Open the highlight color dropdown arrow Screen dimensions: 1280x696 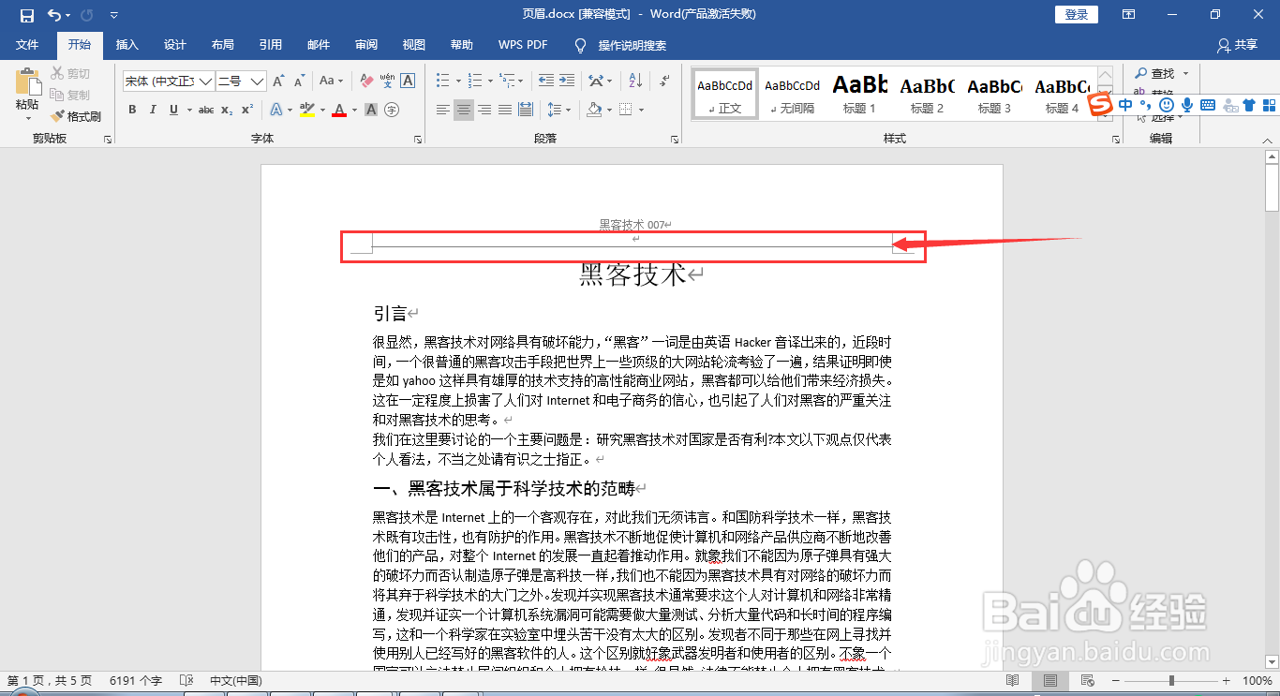[x=322, y=110]
